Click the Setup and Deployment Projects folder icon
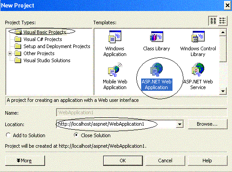The image size is (232, 172). pyautogui.click(x=18, y=46)
